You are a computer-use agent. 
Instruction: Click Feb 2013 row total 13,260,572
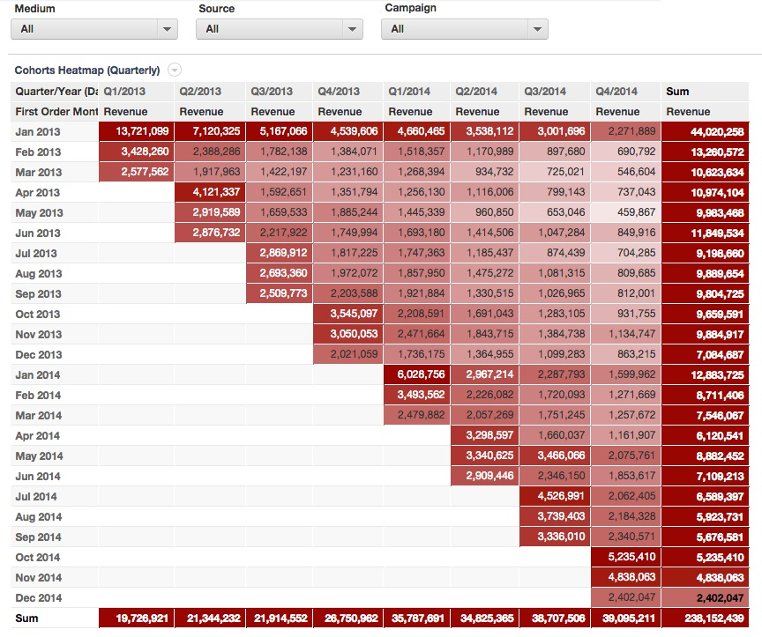[706, 152]
